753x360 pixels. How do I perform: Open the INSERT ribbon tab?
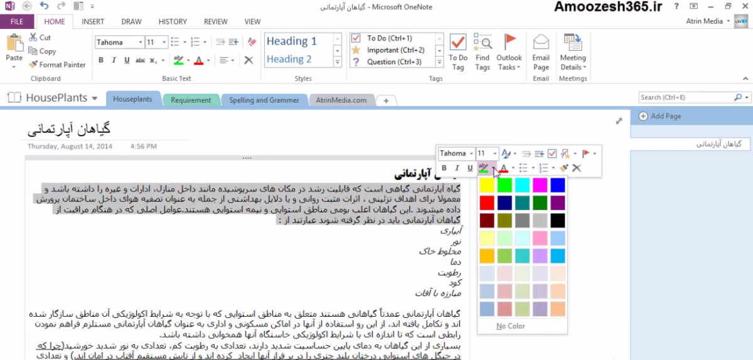pyautogui.click(x=93, y=21)
